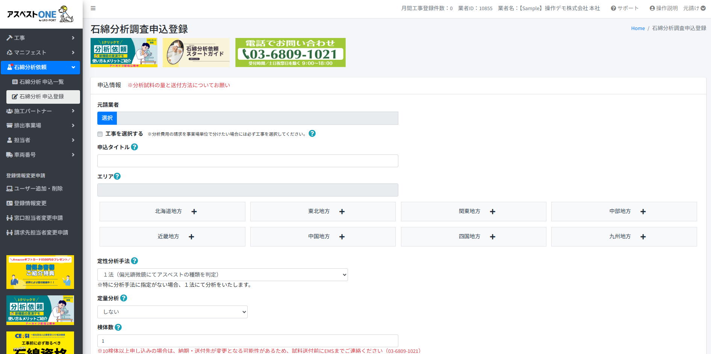The height and width of the screenshot is (354, 711).
Task: Open 石綿分析依頼スタートガイド banner
Action: coord(196,53)
